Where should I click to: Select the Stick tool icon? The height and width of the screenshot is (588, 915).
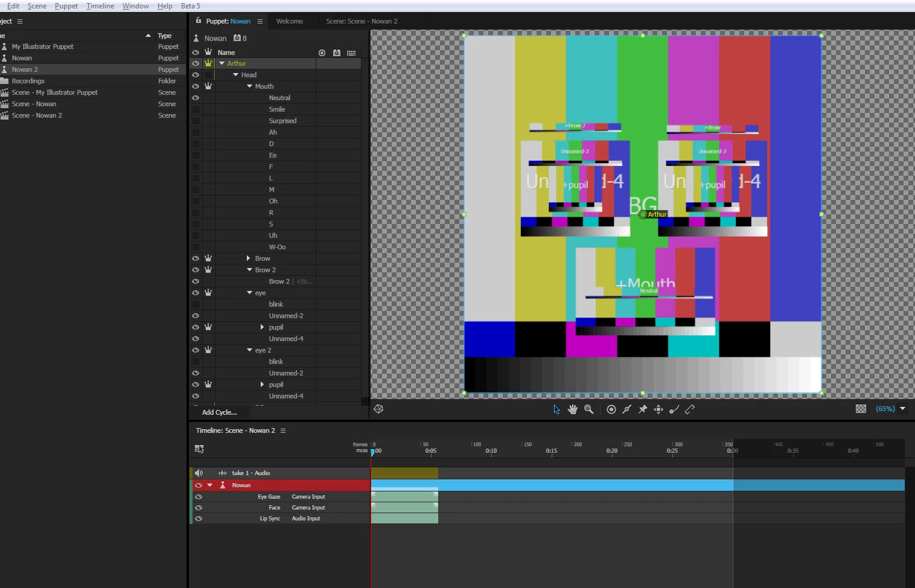pyautogui.click(x=690, y=409)
